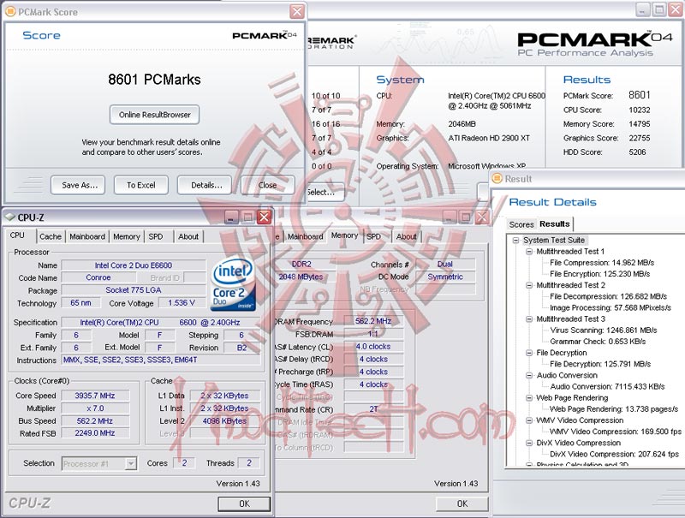Viewport: 685px width, 518px height.
Task: Select Virus Scanning: 1246.861 MB/s row
Action: [604, 330]
